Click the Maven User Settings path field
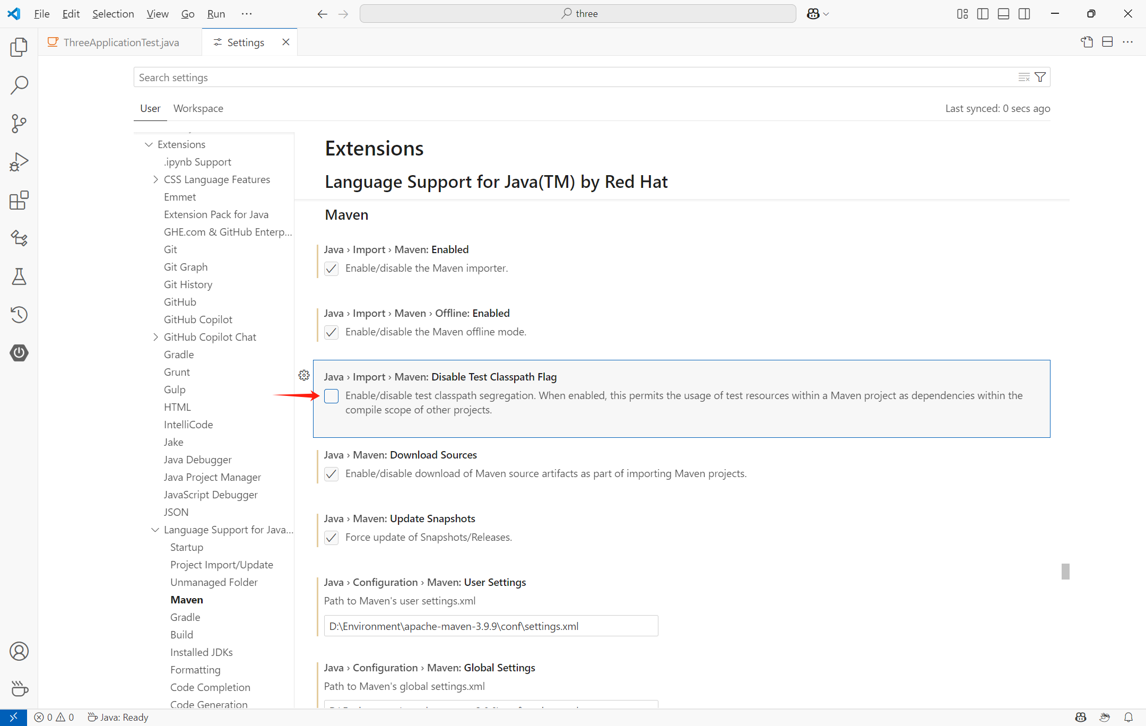Viewport: 1146px width, 726px height. pos(491,626)
